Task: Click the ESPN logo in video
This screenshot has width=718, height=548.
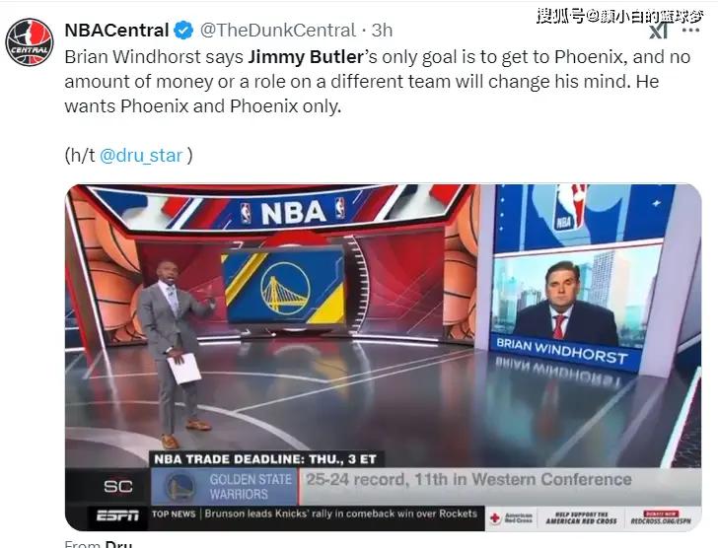Action: pos(117,515)
